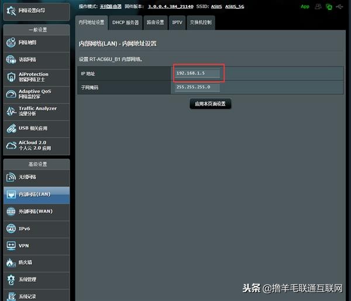Screen dimensions: 351x301
Task: Click the USB 相关应用 icon
Action: click(x=11, y=128)
